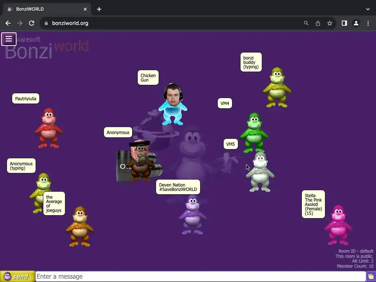Viewport: 376px width, 282px height.
Task: Toggle the browser side panel icon
Action: [x=344, y=23]
